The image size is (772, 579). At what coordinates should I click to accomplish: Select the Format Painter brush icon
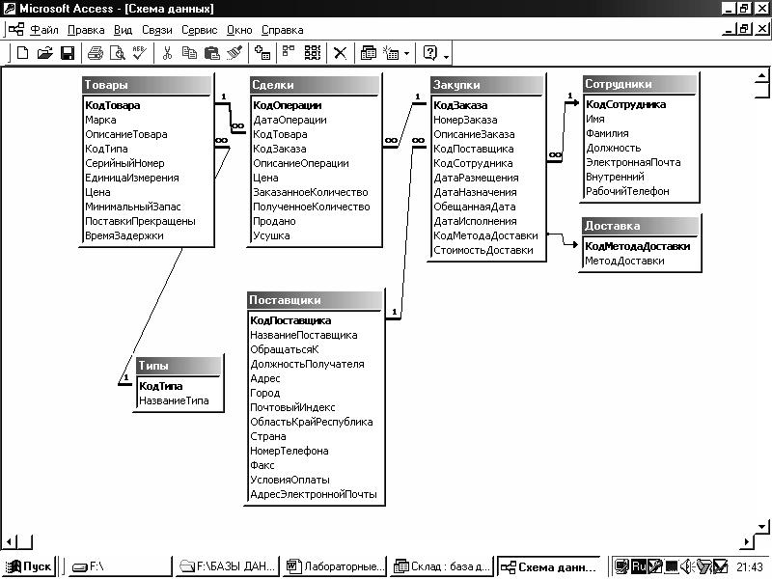pos(234,53)
